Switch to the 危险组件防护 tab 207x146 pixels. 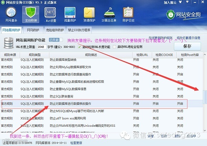click(55, 30)
